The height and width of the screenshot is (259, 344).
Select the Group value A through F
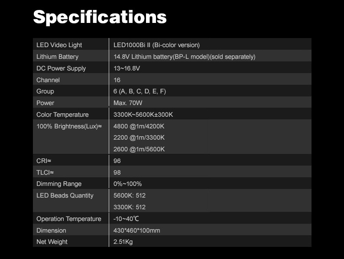tap(140, 91)
